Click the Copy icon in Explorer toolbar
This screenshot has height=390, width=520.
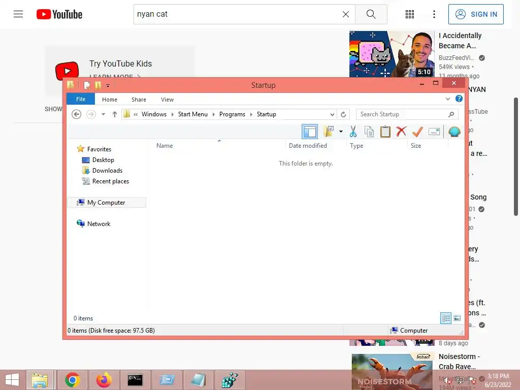[x=369, y=132]
